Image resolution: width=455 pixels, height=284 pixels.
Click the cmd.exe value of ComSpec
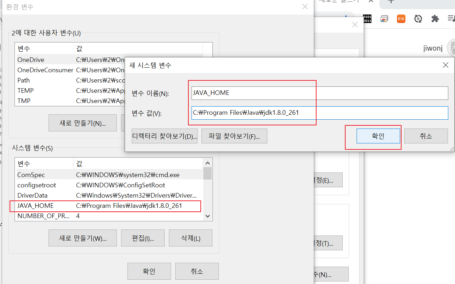click(x=128, y=175)
